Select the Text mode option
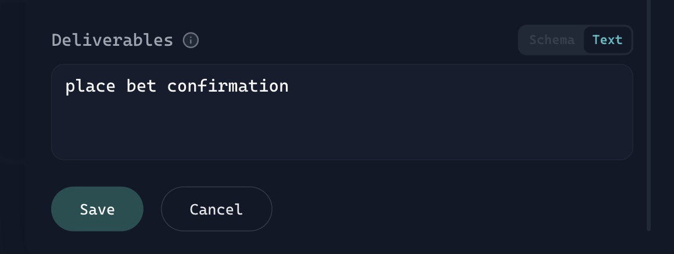This screenshot has height=254, width=674. coord(607,40)
